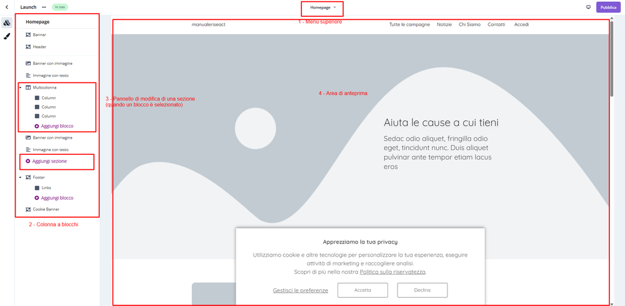Click the Multicolonna section icon
This screenshot has width=625, height=306.
28,88
